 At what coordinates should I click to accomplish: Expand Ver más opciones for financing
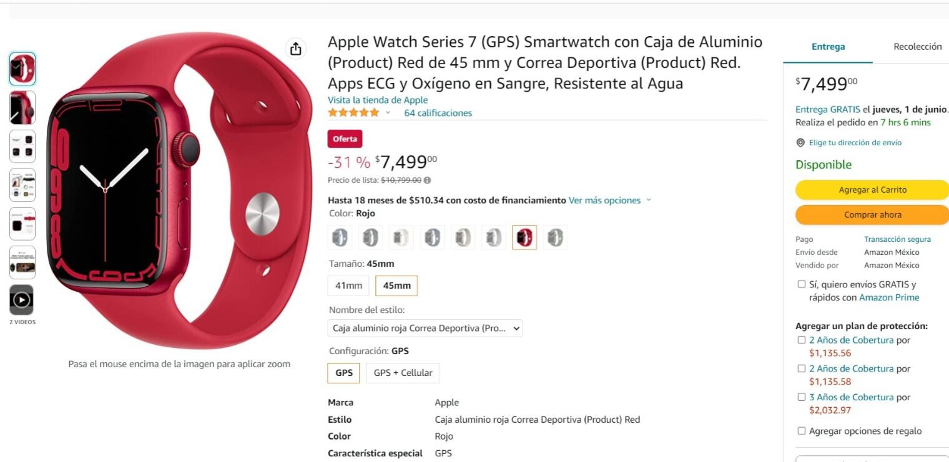[603, 200]
